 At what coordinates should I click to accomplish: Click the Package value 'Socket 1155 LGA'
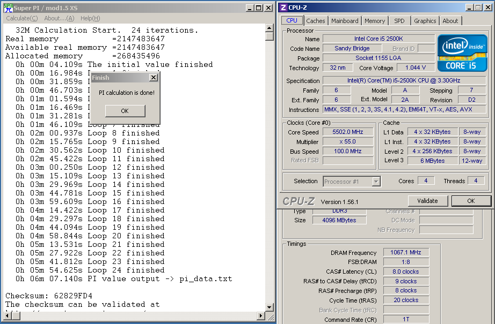pyautogui.click(x=379, y=58)
